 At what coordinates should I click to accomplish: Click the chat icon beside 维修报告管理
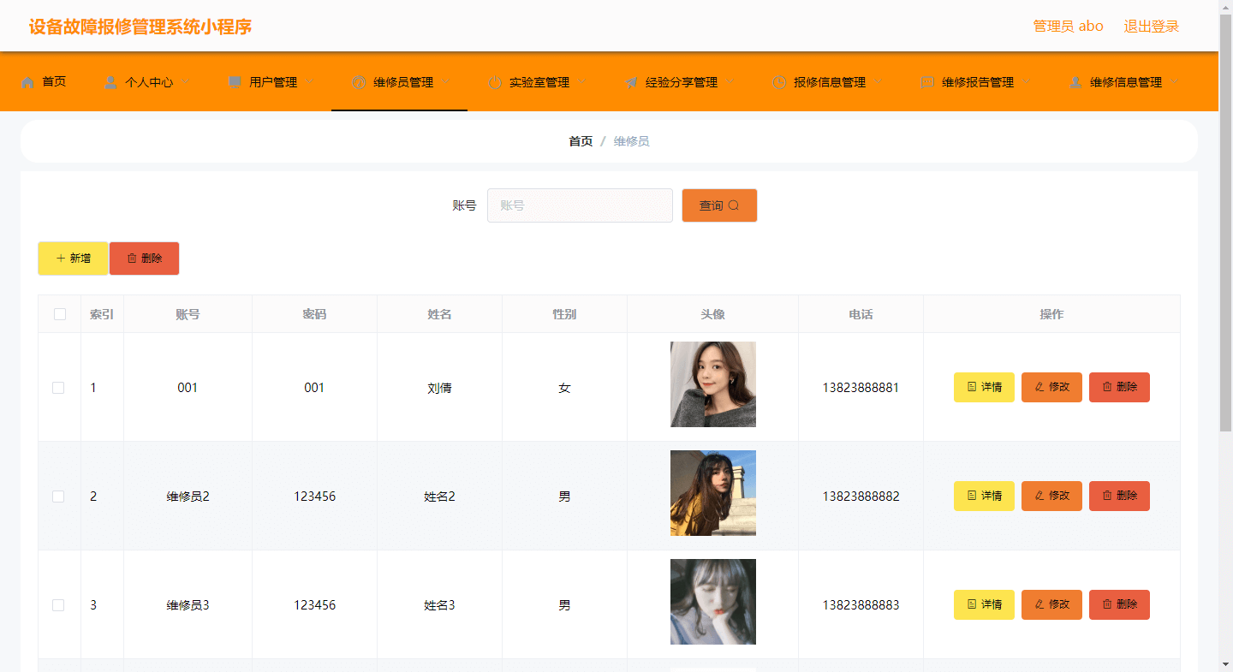click(927, 82)
